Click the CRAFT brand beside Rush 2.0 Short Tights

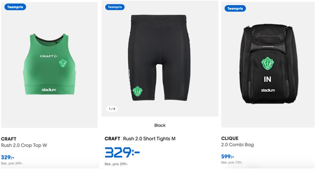112,139
